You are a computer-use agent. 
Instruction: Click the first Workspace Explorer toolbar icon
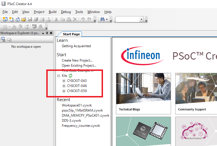pyautogui.click(x=3, y=40)
